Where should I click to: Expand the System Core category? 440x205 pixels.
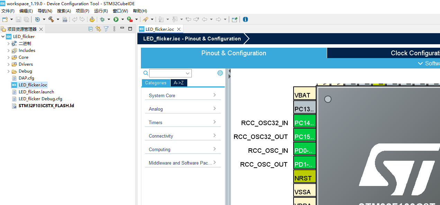click(183, 95)
